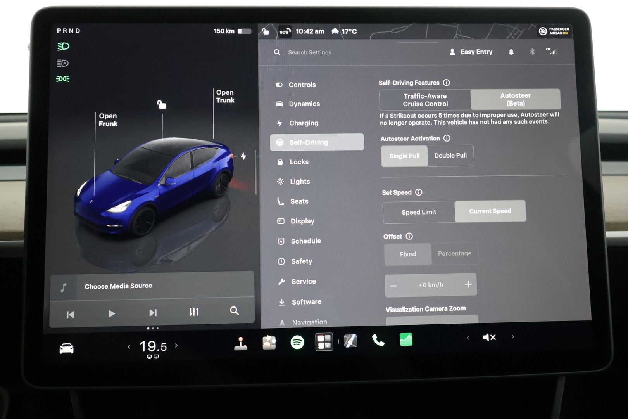
Task: Open the audio equalizer settings
Action: point(194,312)
